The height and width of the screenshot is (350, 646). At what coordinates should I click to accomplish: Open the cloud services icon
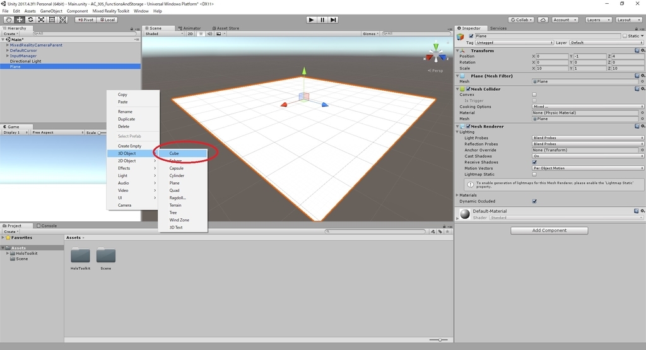[x=543, y=20]
